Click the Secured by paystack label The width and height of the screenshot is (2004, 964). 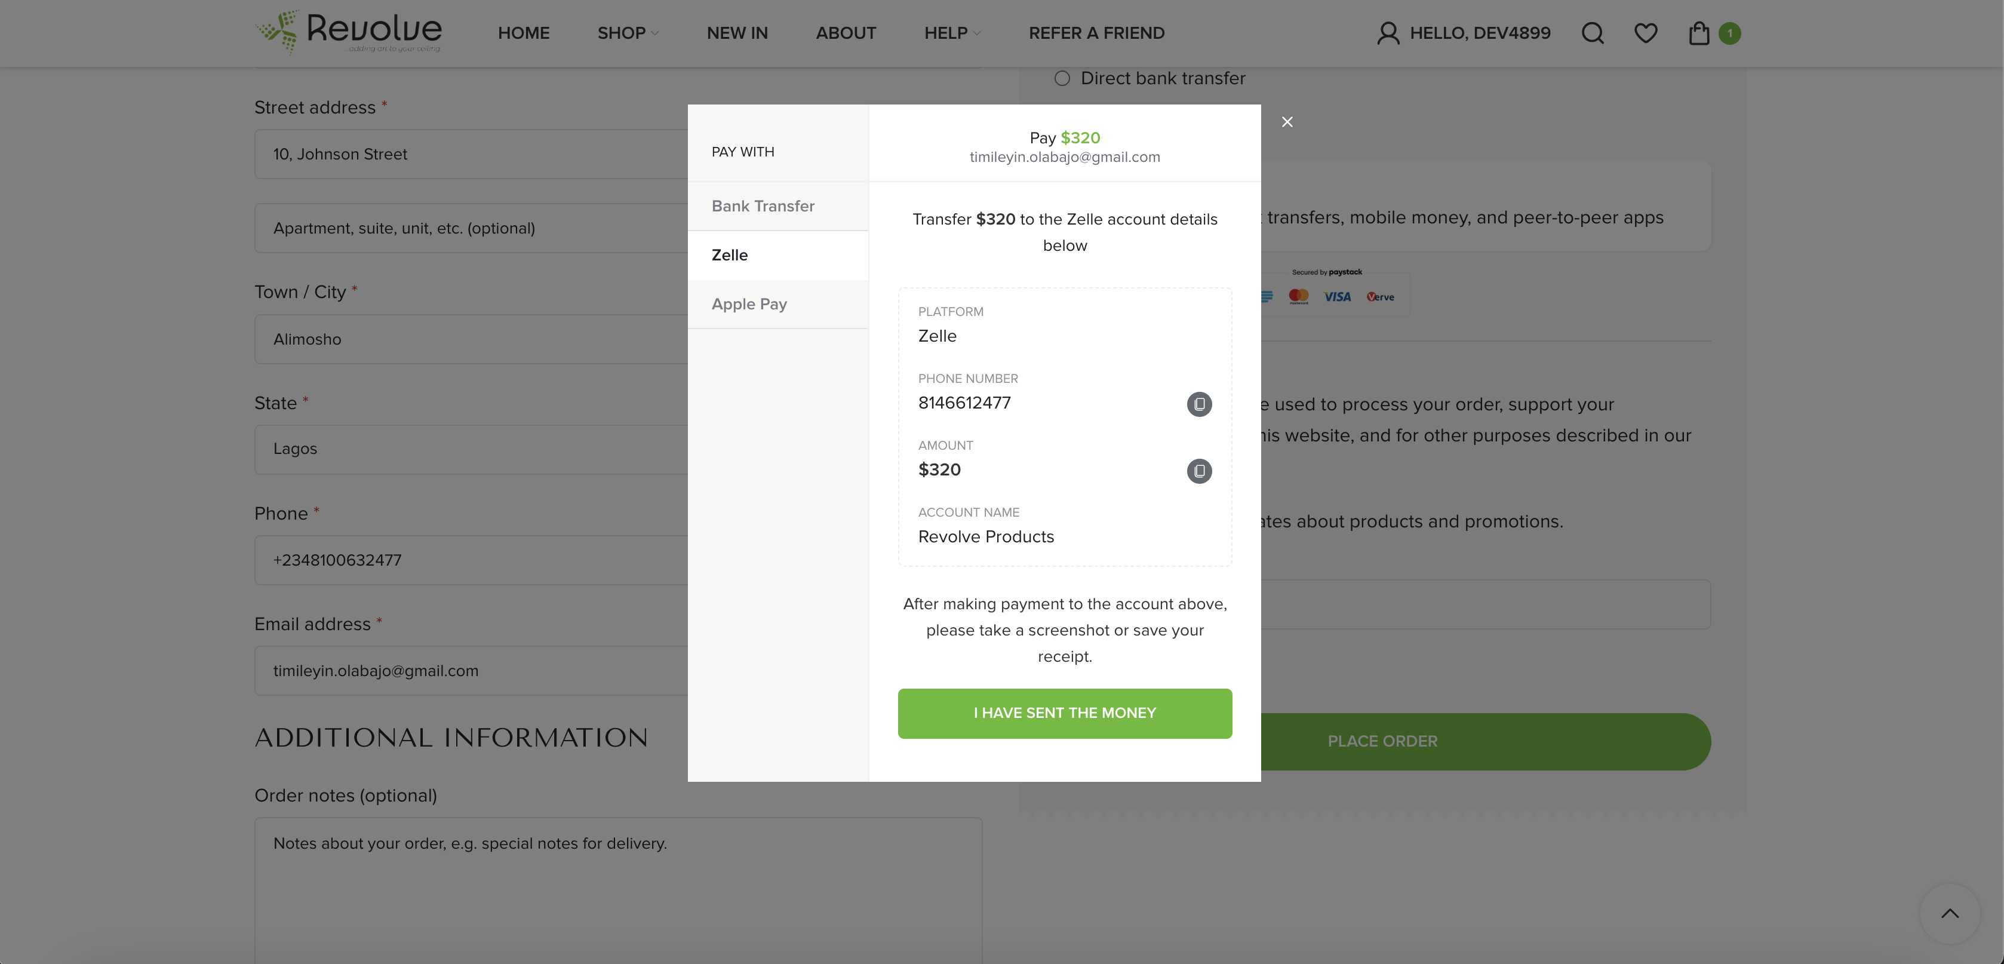point(1326,272)
